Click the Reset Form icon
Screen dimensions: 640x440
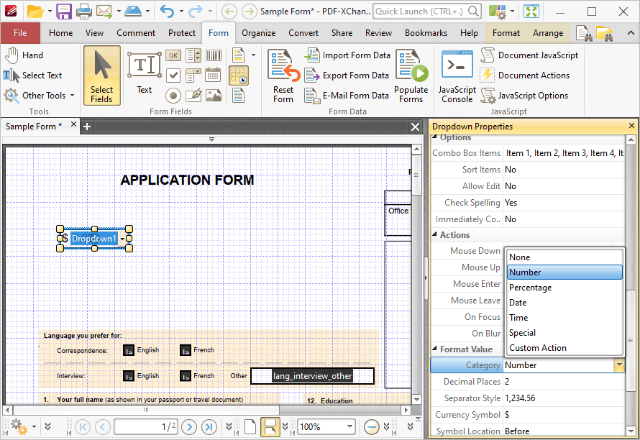283,65
